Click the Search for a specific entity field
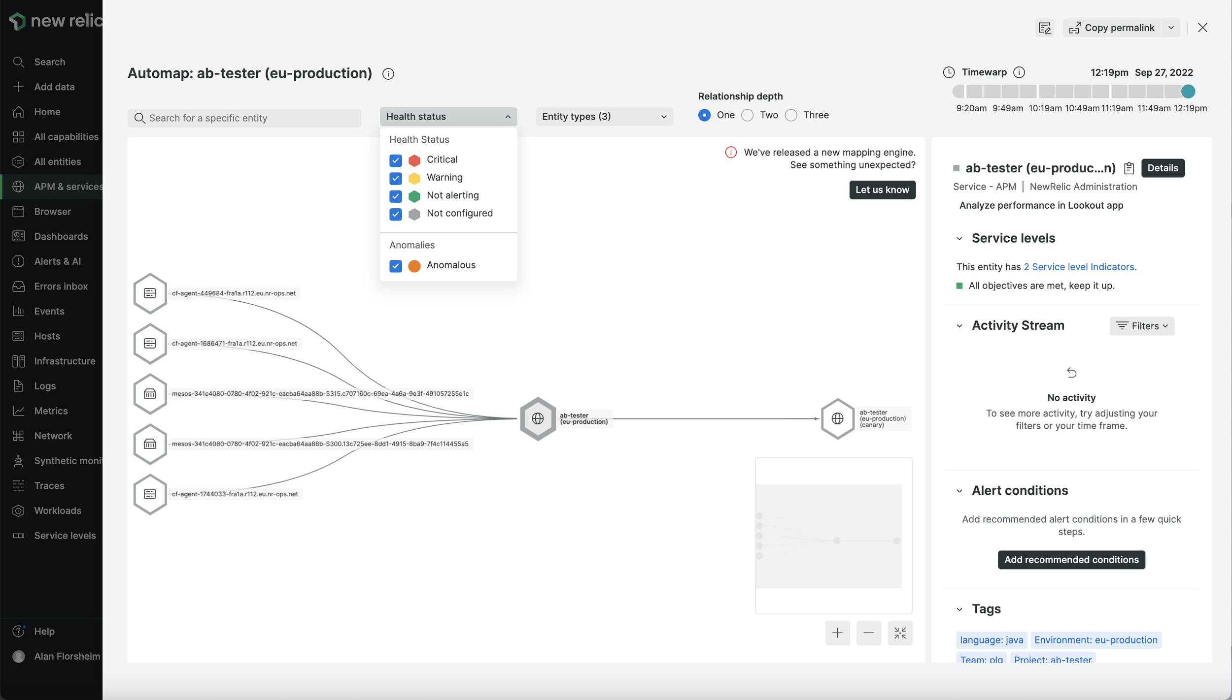Screen dimensions: 1232x700 coord(244,118)
